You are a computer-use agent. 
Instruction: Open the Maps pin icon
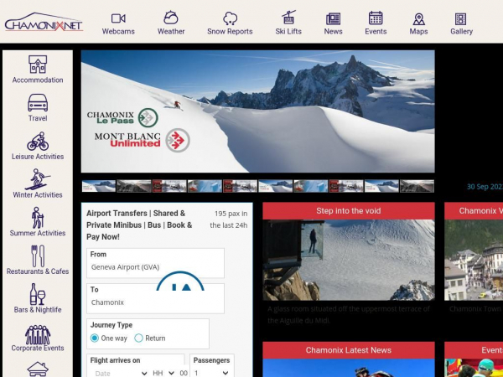tap(418, 19)
